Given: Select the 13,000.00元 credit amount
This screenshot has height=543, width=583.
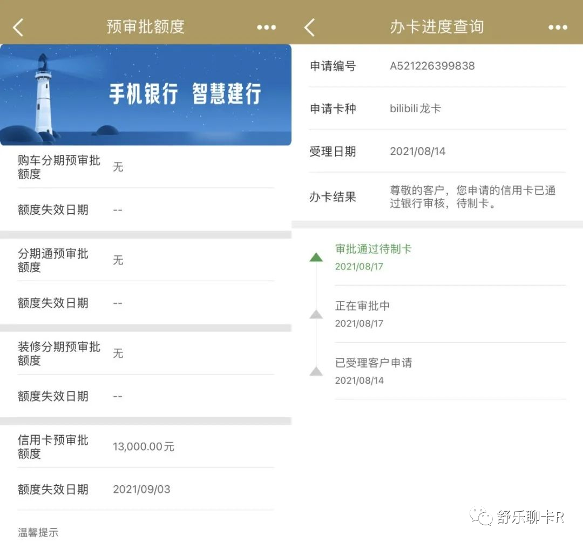Looking at the screenshot, I should click(x=144, y=446).
